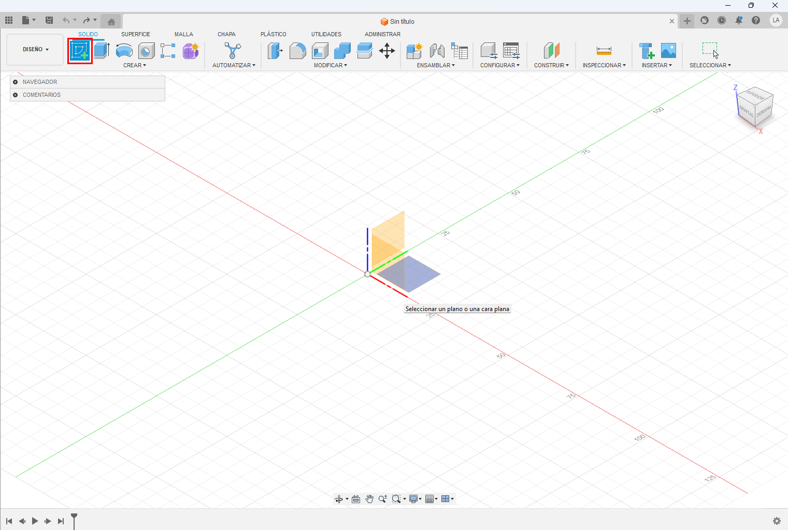Open the data panel grid icon
The height and width of the screenshot is (530, 788).
[9, 20]
